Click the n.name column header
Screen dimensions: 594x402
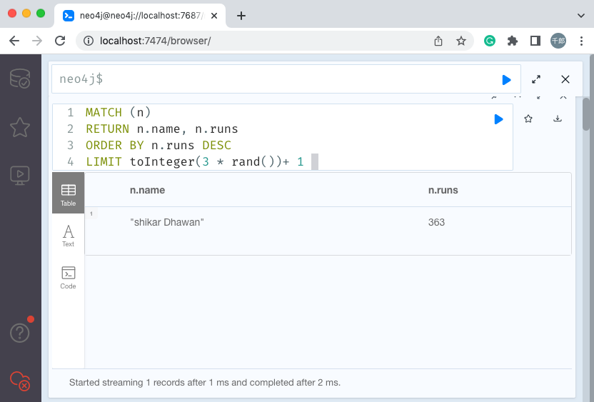tap(147, 190)
